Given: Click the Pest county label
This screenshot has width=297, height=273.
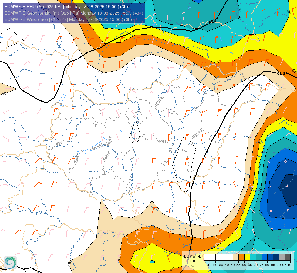Looking at the screenshot, I should [x=163, y=141].
